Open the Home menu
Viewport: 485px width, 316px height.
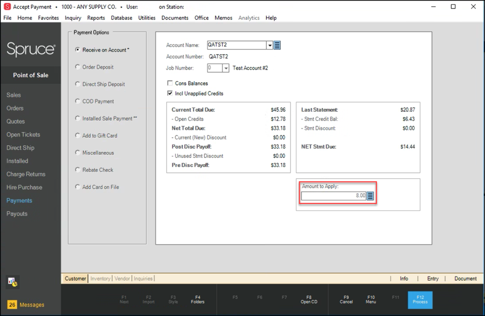[x=25, y=18]
